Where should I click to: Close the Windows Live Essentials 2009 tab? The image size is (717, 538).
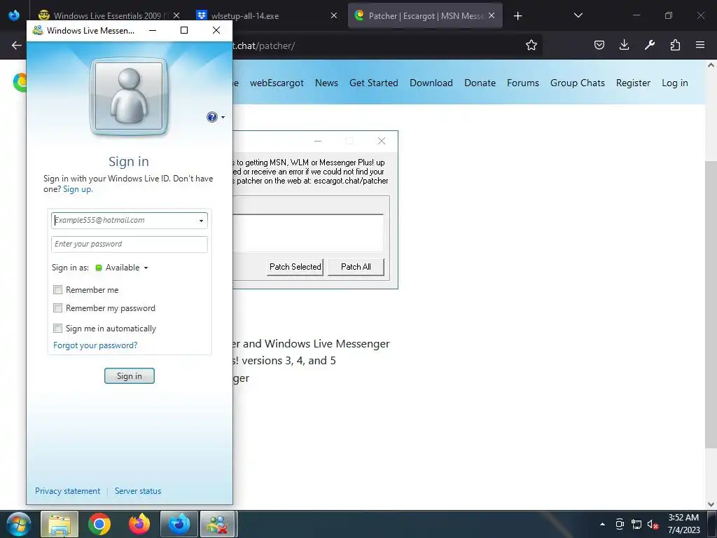176,15
